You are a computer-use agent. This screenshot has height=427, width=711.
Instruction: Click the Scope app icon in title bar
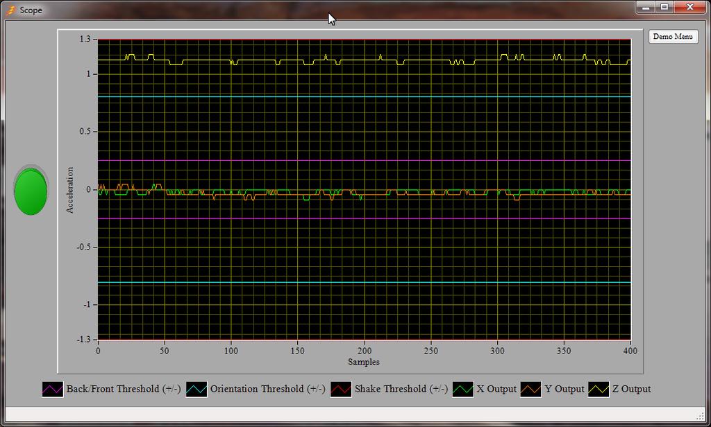pos(10,10)
